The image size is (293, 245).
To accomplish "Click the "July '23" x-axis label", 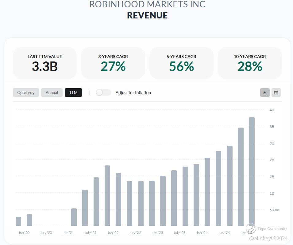I will (x=179, y=233).
